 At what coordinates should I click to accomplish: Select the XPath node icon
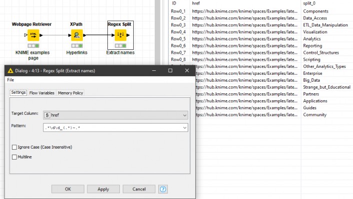click(77, 35)
